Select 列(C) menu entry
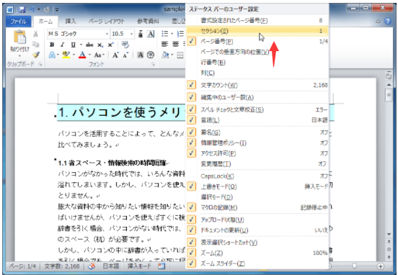Image resolution: width=398 pixels, height=275 pixels. tap(257, 73)
